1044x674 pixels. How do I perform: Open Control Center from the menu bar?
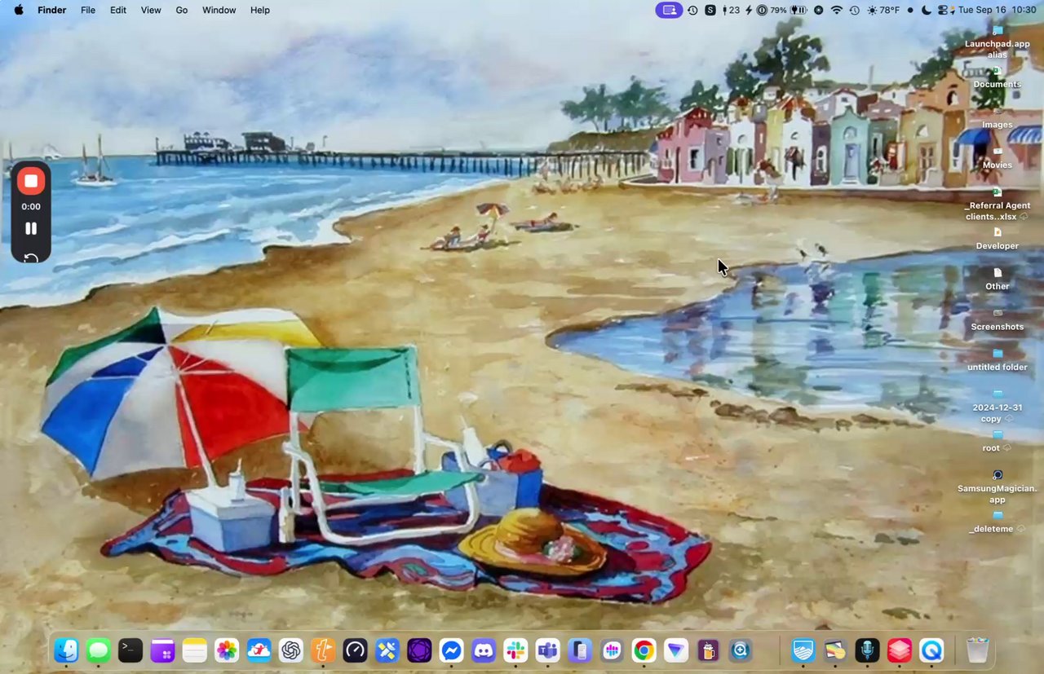pyautogui.click(x=944, y=10)
